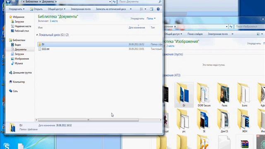Click Электронная почта in Documents toolbar
This screenshot has height=149, width=265.
[x=81, y=9]
